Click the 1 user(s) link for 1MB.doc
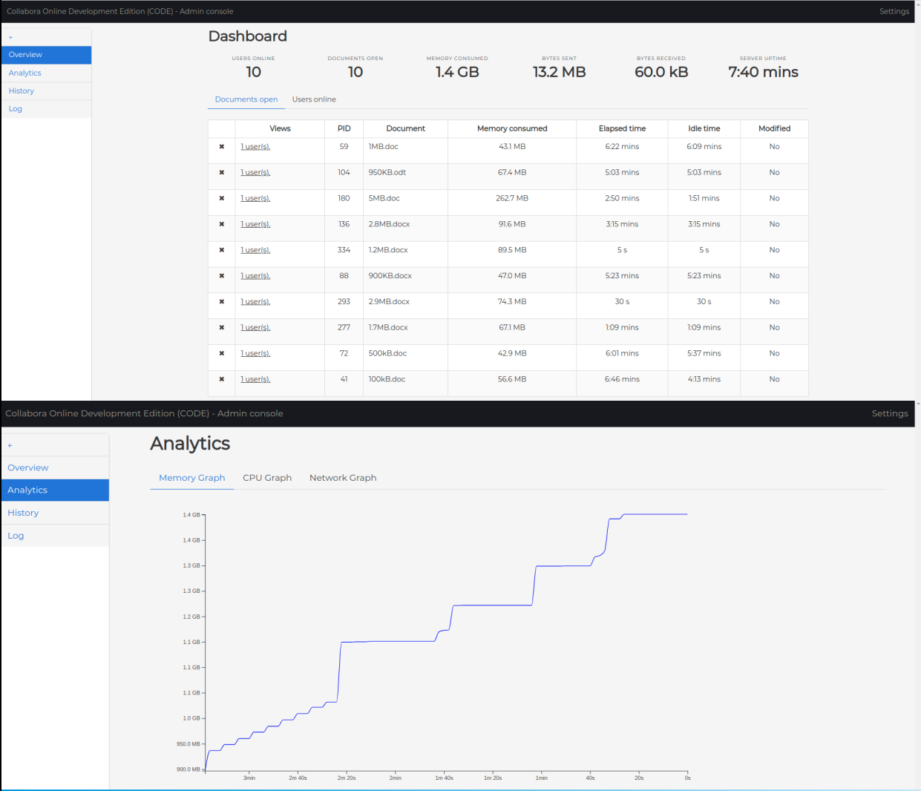921x791 pixels. (255, 147)
